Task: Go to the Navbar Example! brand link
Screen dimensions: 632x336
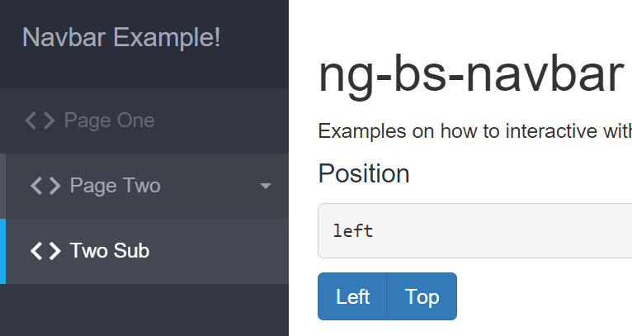Action: pos(121,37)
